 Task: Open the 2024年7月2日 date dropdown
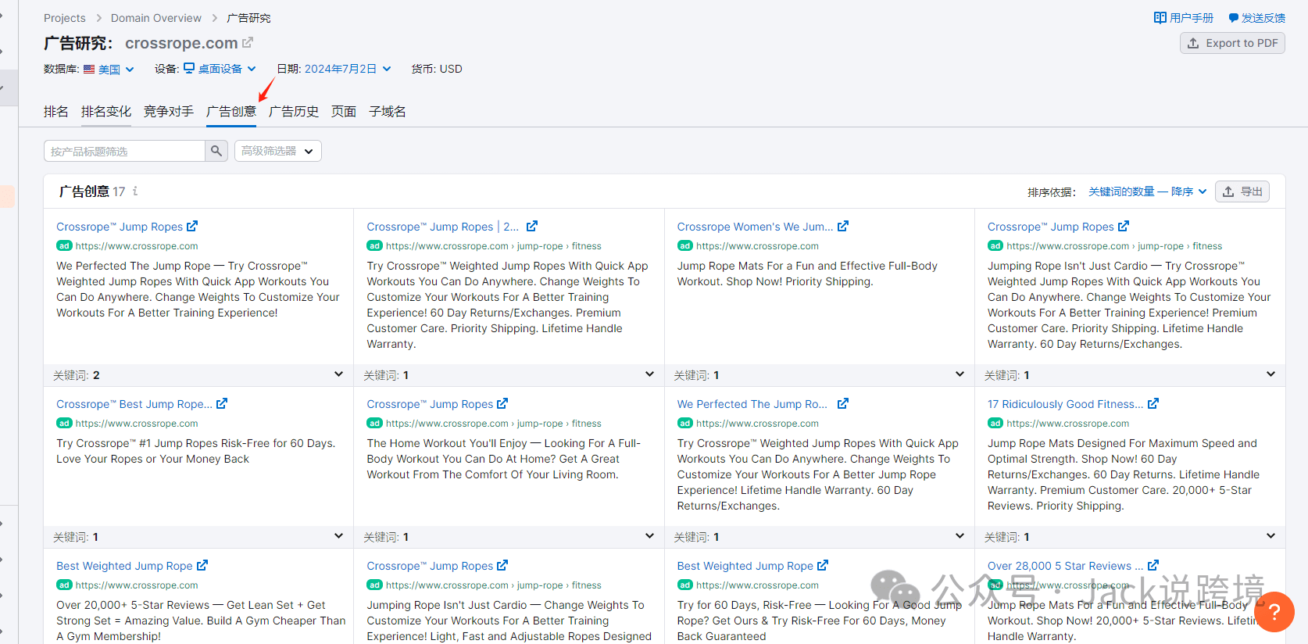(x=348, y=69)
